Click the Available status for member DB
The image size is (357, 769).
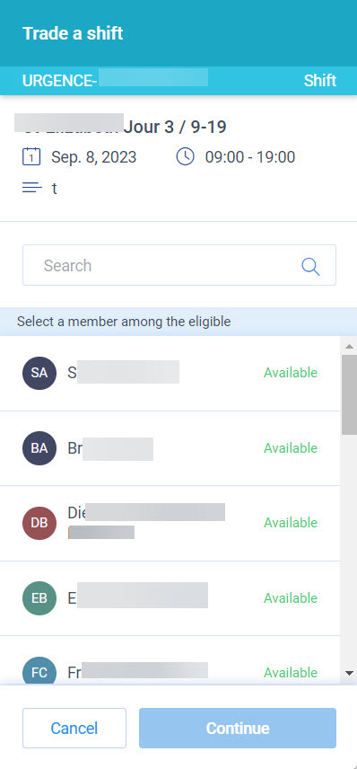pyautogui.click(x=291, y=523)
